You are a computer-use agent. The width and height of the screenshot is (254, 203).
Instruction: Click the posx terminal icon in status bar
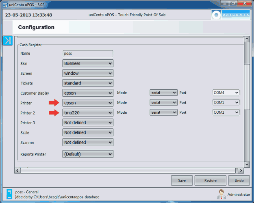10,194
